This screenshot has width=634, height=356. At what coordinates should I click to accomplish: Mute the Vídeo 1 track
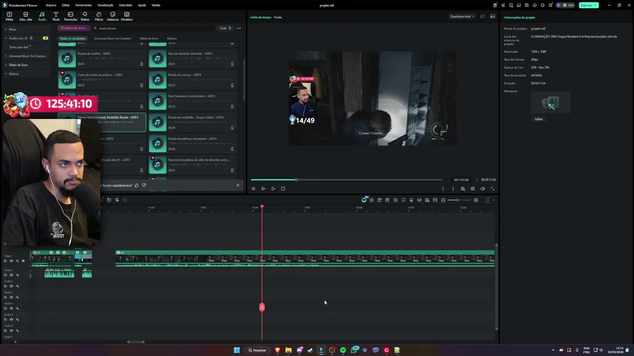point(11,261)
